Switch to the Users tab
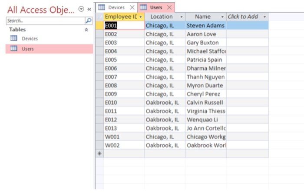Image resolution: width=304 pixels, height=193 pixels. click(156, 7)
